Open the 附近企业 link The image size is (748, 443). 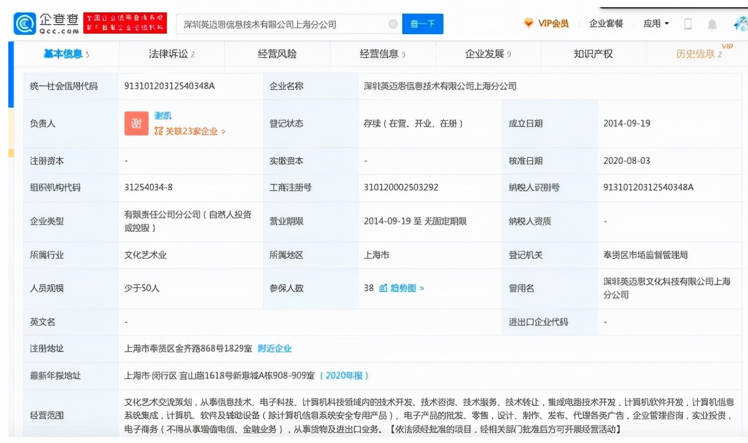click(275, 348)
